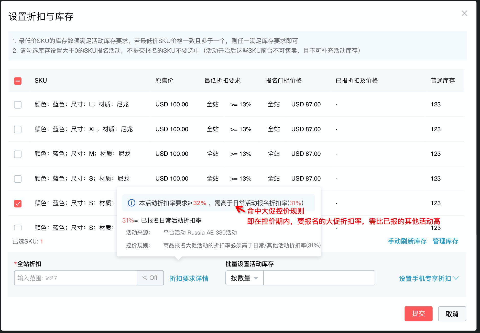The height and width of the screenshot is (333, 480).
Task: Expand 设置手机专享折扣 section
Action: click(429, 278)
